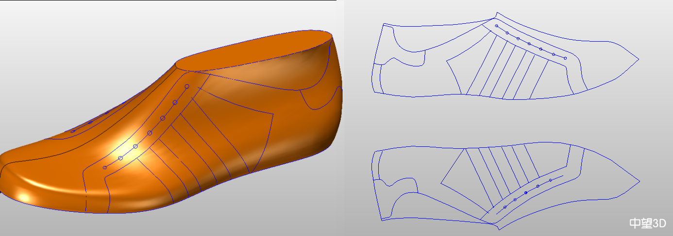Viewport: 673px width, 236px height.
Task: Select the lowest eyelet circle on the 3D shoe
Action: tap(105, 168)
